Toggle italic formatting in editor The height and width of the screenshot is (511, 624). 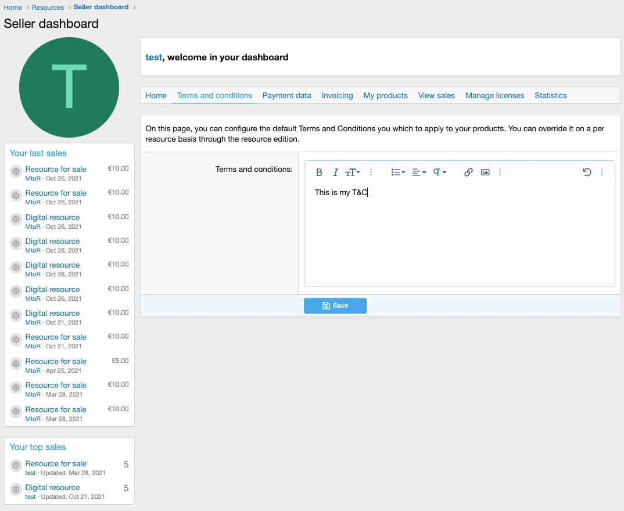click(x=335, y=172)
